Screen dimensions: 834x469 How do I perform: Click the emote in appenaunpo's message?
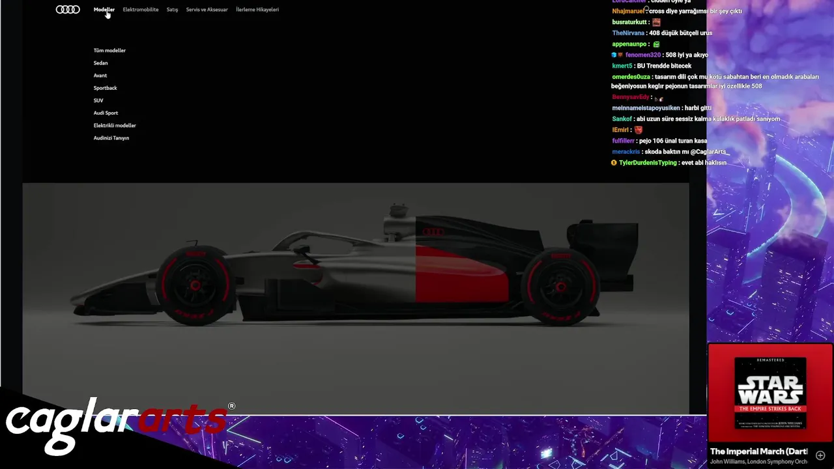coord(656,44)
